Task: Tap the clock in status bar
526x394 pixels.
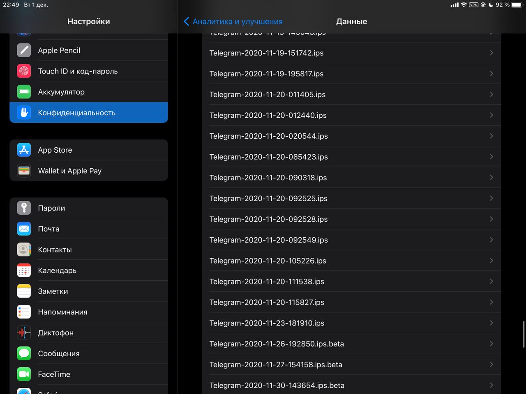Action: point(11,5)
